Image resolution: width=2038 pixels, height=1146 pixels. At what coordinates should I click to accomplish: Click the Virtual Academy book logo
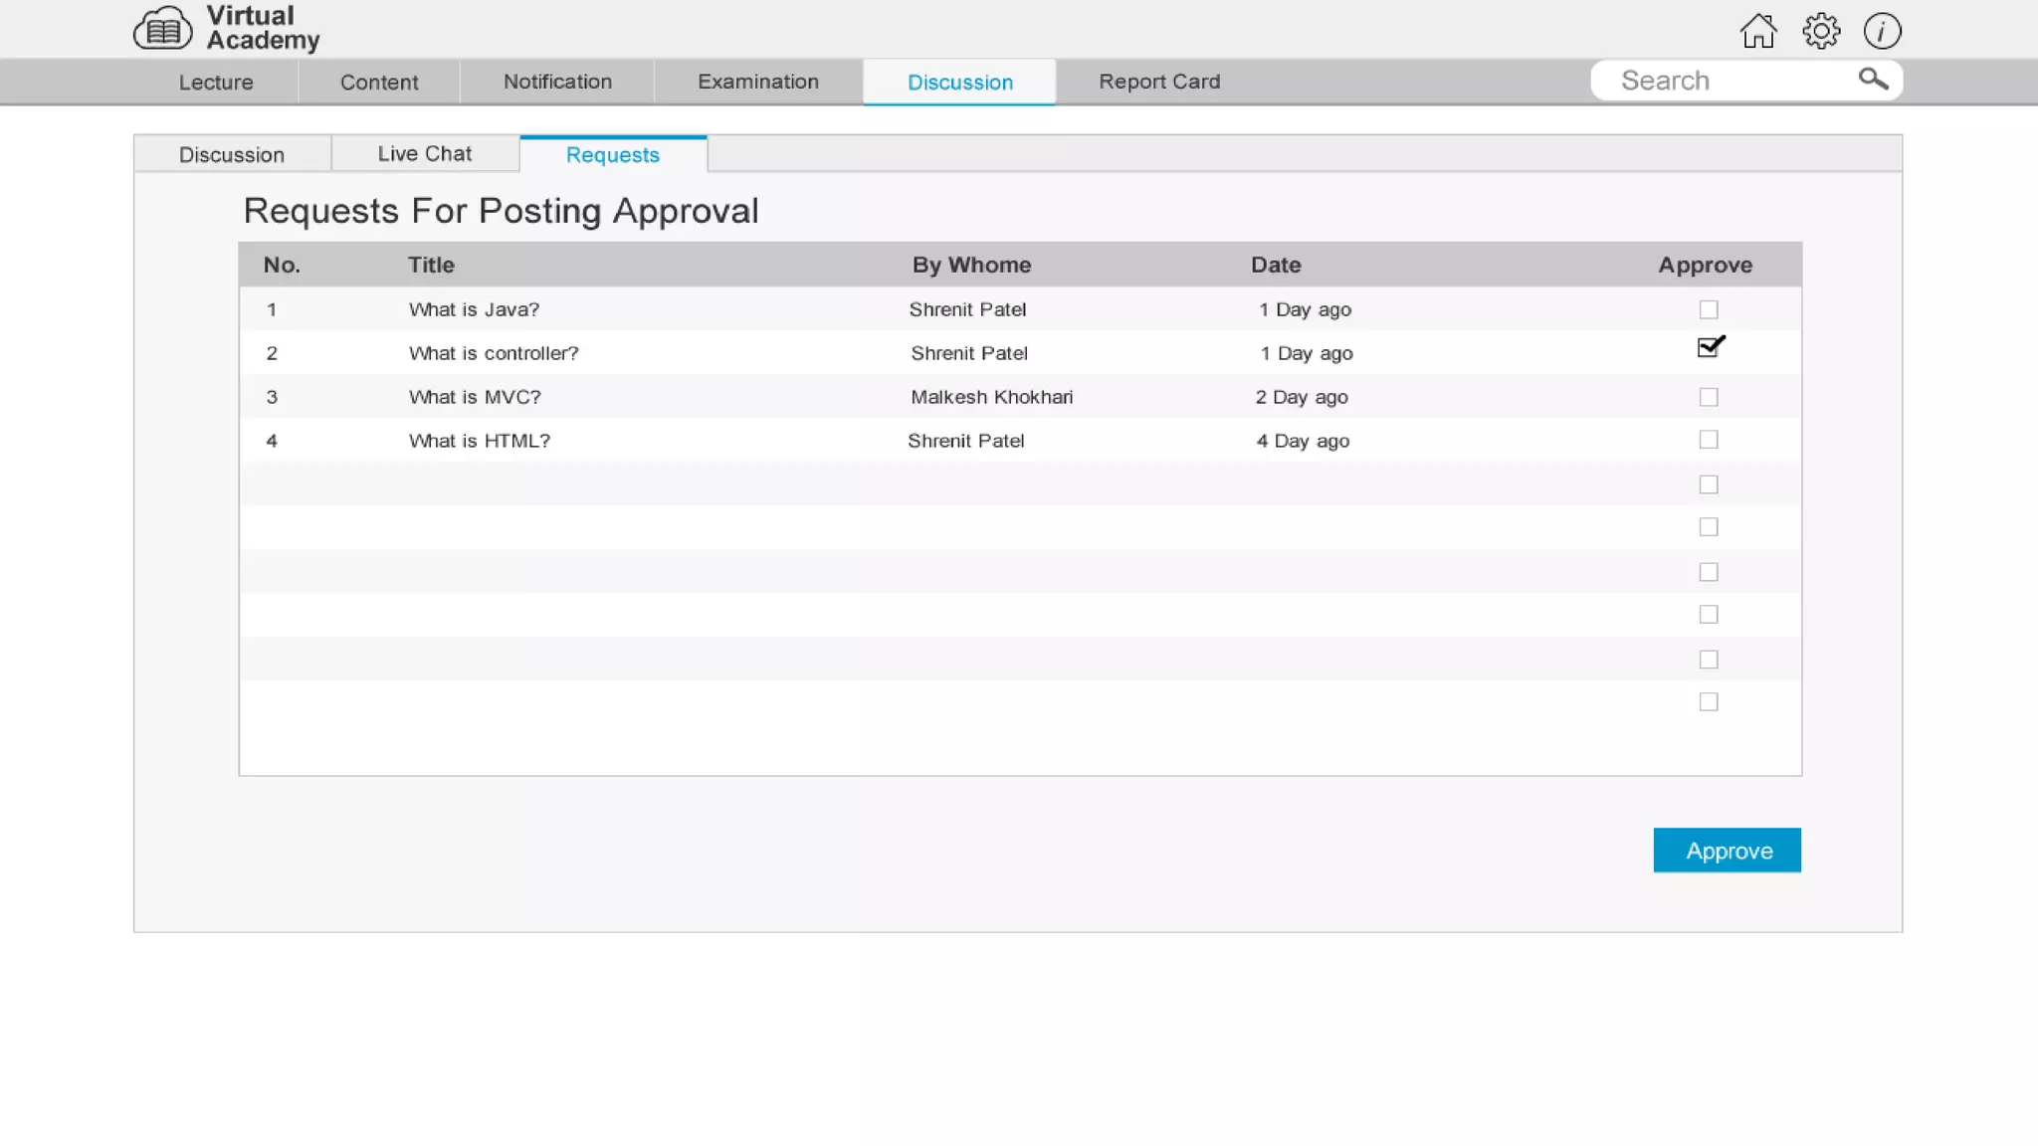(162, 29)
